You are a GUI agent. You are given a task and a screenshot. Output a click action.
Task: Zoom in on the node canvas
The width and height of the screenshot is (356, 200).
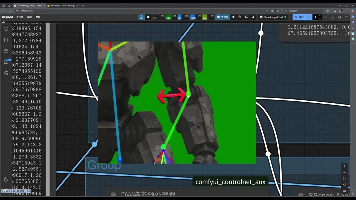tap(345, 166)
